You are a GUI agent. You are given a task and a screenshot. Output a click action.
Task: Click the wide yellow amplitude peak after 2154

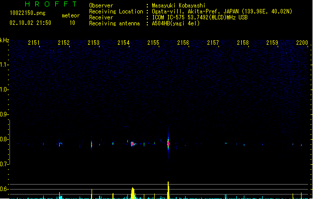click(132, 193)
